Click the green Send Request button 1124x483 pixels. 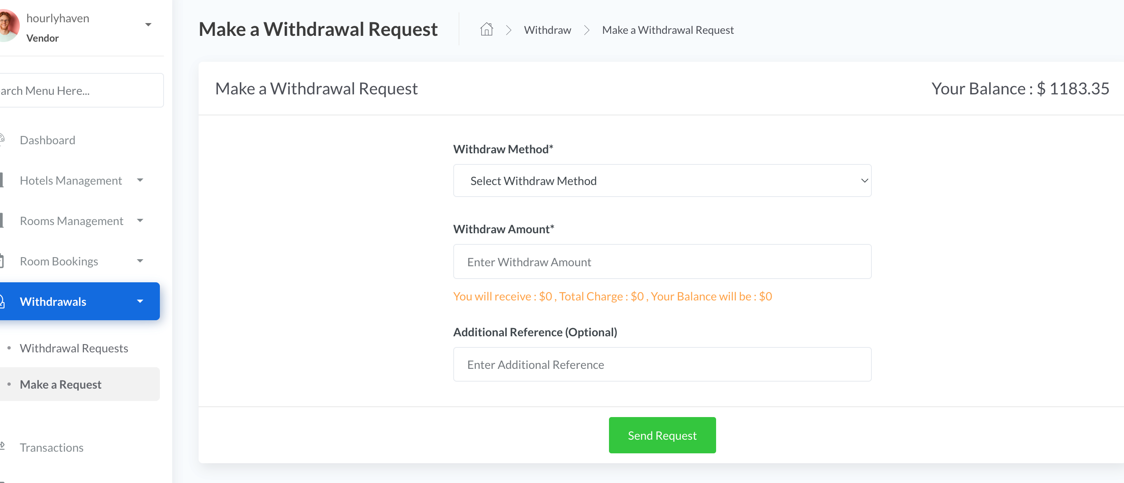tap(662, 435)
